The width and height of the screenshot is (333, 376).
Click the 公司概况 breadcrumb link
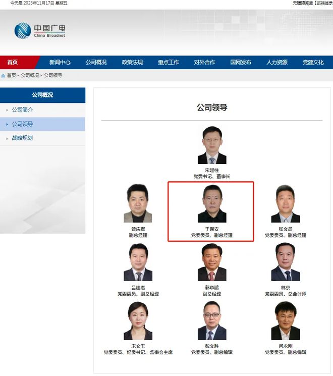[30, 75]
